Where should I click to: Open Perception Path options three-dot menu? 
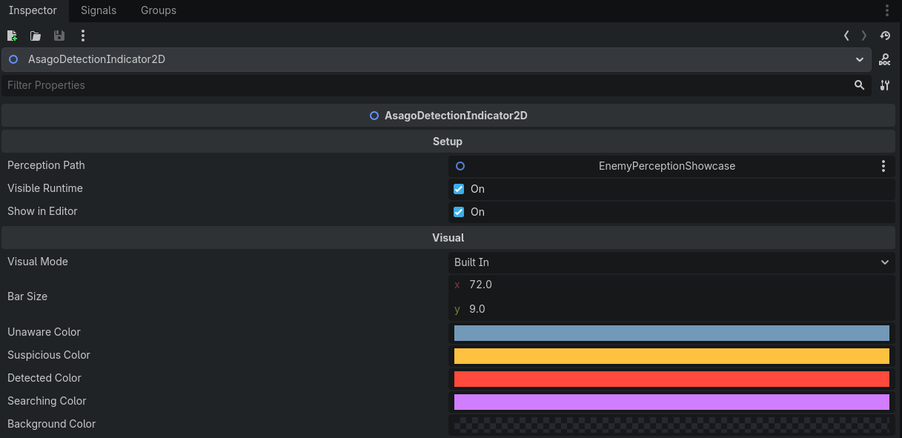tap(883, 166)
